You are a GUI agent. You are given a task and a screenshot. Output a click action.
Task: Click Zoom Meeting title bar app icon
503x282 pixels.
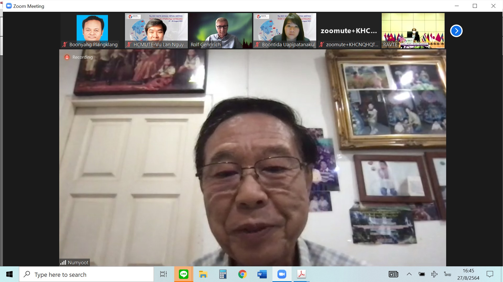[x=9, y=6]
